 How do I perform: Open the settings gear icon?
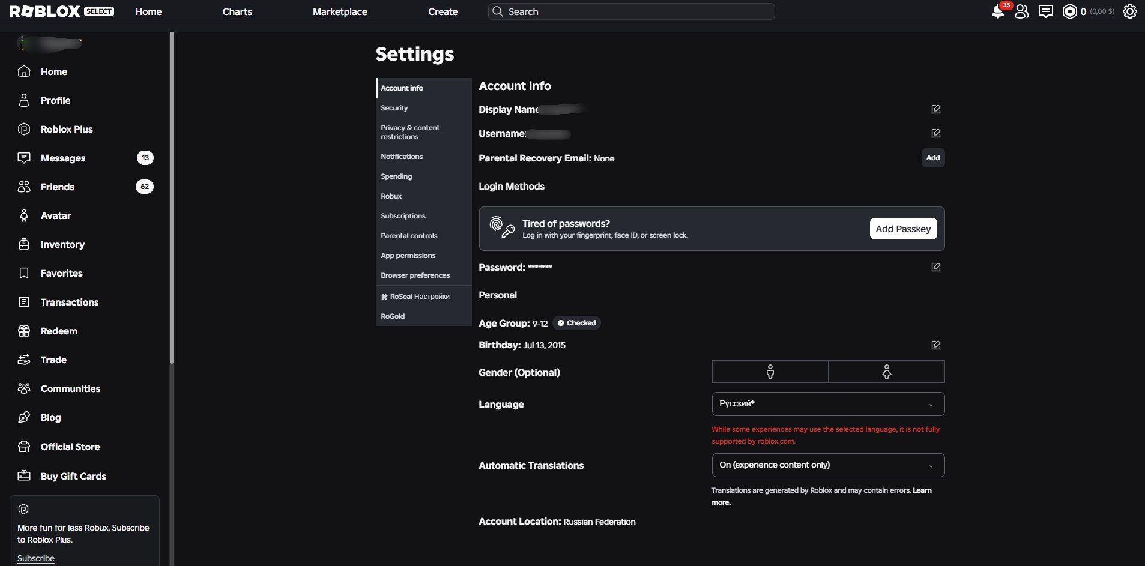tap(1130, 11)
